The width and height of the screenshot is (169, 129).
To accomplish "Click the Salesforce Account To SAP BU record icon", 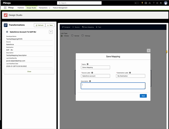I will [7, 32].
